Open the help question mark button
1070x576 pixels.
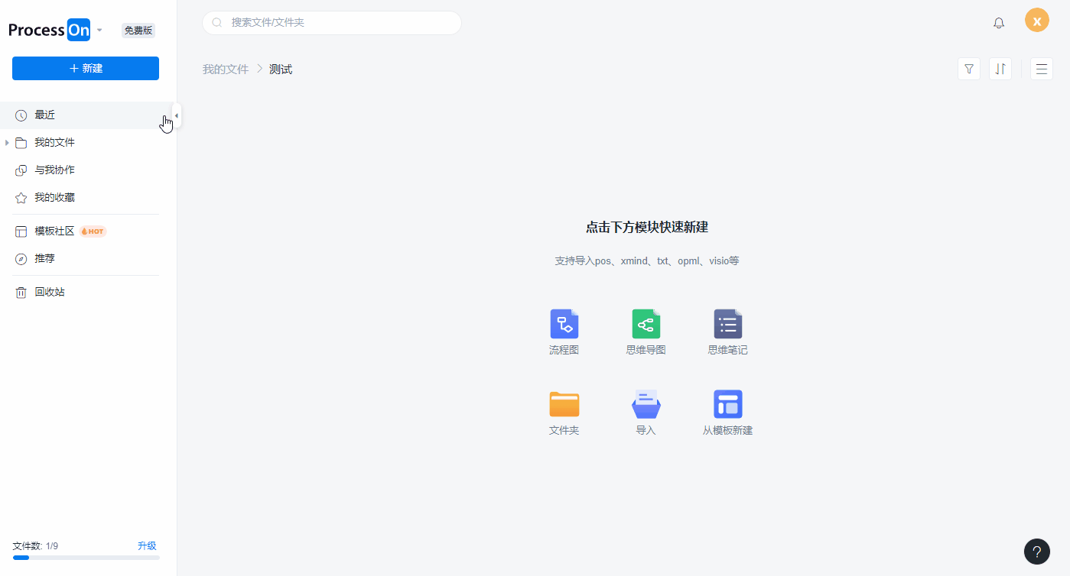tap(1037, 552)
